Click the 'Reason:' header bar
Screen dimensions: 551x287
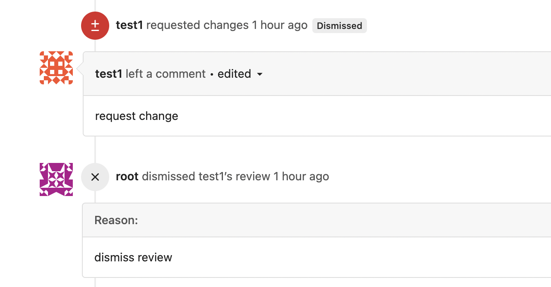click(x=316, y=220)
